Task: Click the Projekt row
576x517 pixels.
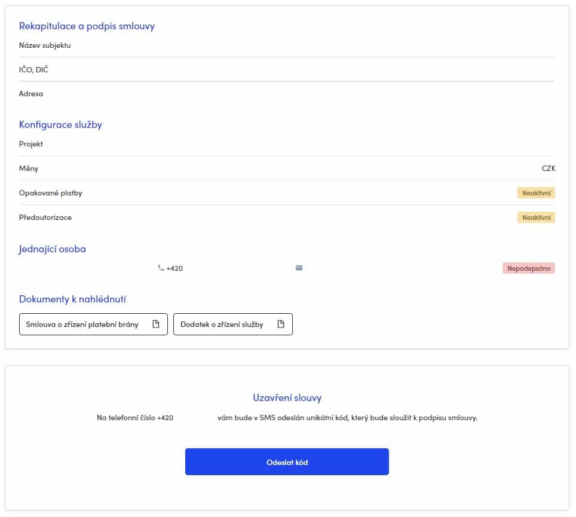Action: (x=31, y=143)
